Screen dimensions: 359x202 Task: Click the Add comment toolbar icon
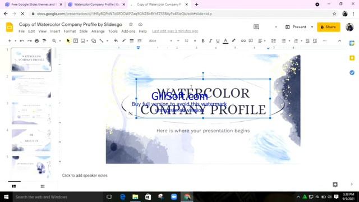pos(251,40)
